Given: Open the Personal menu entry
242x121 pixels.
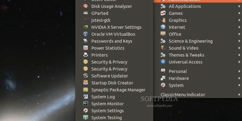Looking at the screenshot, I should pos(198,71).
